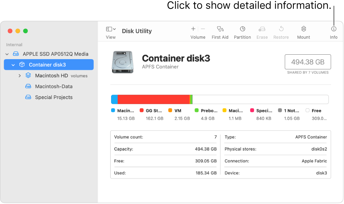Click the Macintosh HD stacked volumes icon
Image resolution: width=344 pixels, height=204 pixels.
tap(28, 75)
